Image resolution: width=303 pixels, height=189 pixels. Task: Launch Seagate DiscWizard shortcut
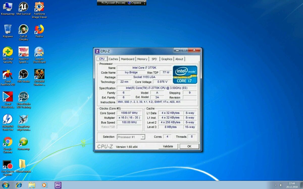click(x=39, y=55)
